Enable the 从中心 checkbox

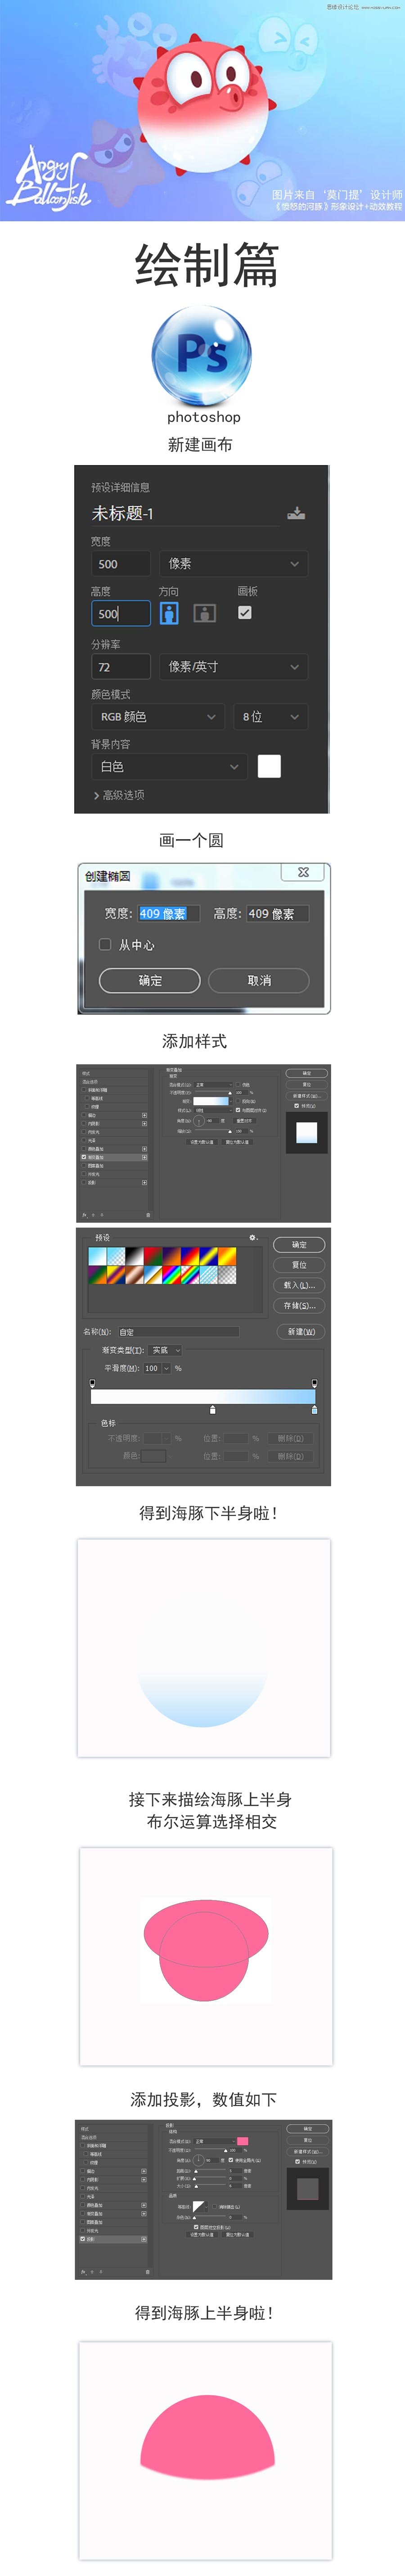coord(105,944)
